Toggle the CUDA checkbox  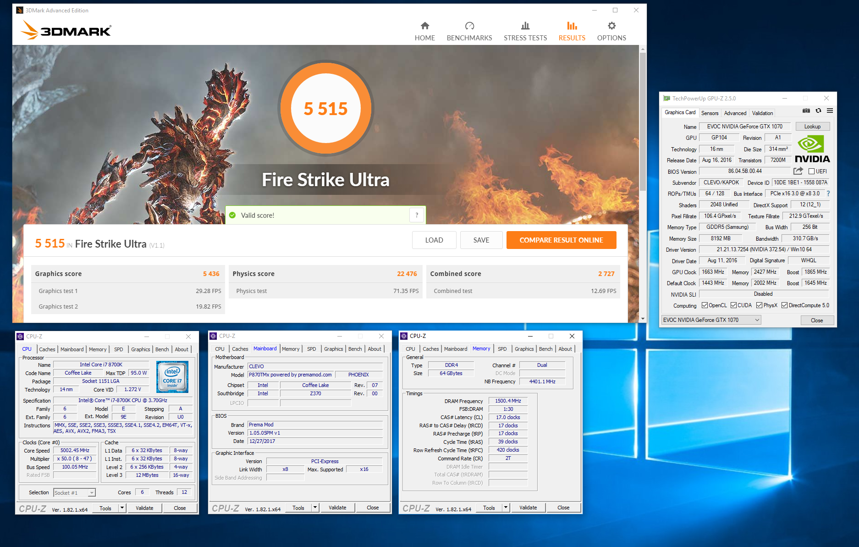coord(733,305)
